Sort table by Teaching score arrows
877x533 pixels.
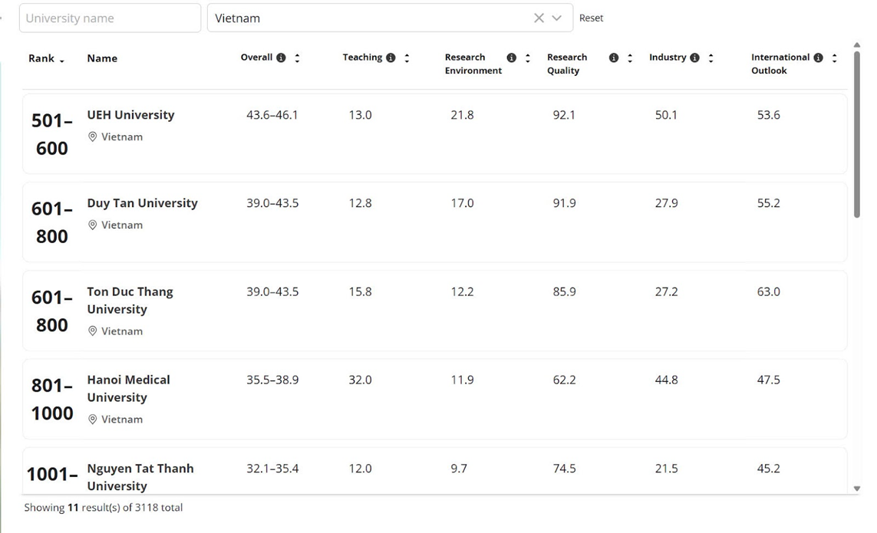pyautogui.click(x=407, y=58)
